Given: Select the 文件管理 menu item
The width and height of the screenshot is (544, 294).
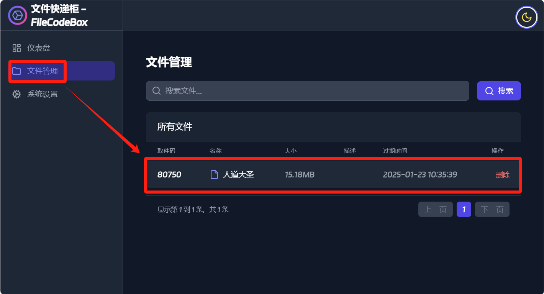Looking at the screenshot, I should [x=43, y=71].
